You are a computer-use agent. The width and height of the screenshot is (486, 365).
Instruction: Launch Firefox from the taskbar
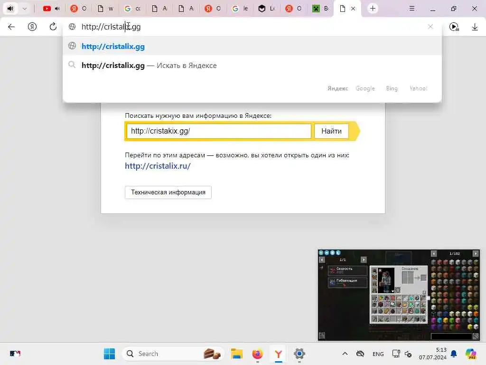click(257, 354)
